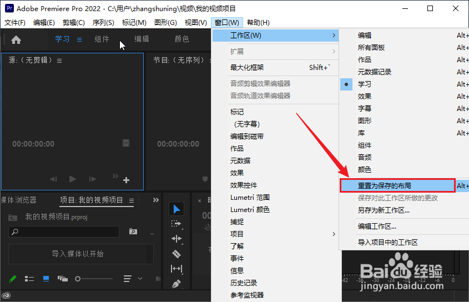Open the 编辑(E) menu

click(x=44, y=23)
